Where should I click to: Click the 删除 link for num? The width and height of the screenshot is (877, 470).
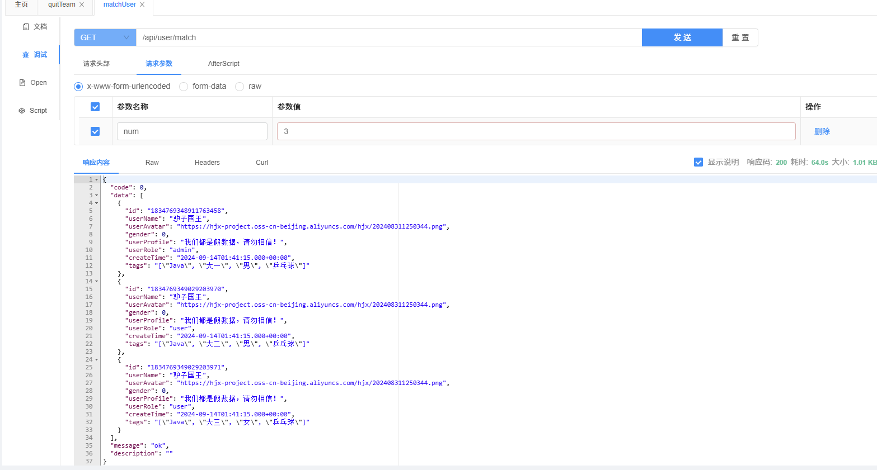click(822, 131)
